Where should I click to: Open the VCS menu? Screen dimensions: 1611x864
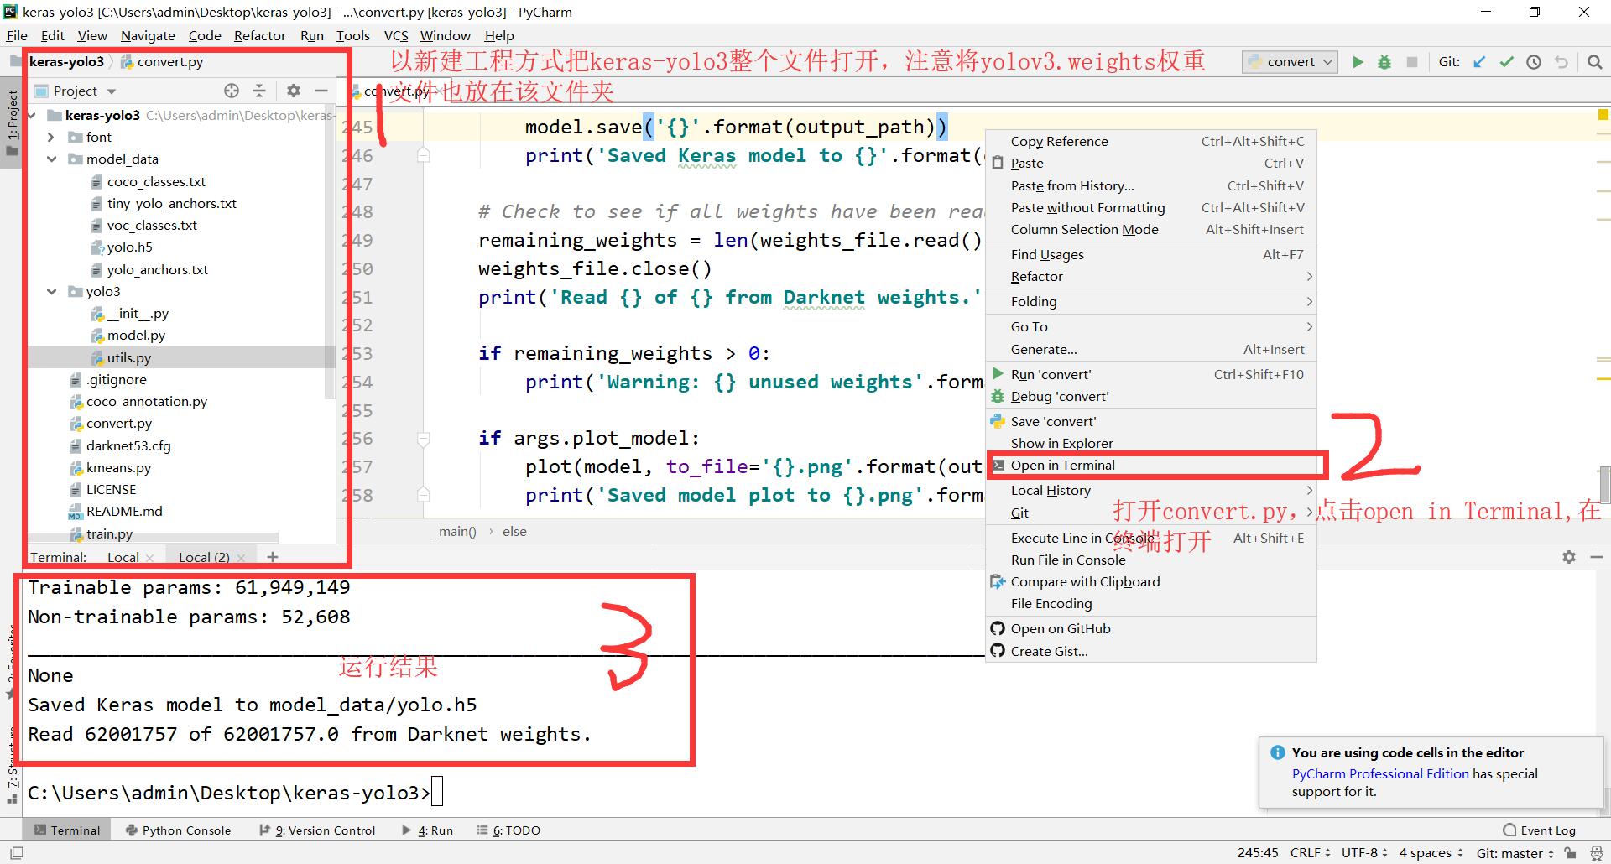tap(396, 35)
